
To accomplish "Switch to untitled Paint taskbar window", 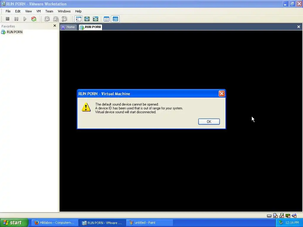I will [x=149, y=223].
